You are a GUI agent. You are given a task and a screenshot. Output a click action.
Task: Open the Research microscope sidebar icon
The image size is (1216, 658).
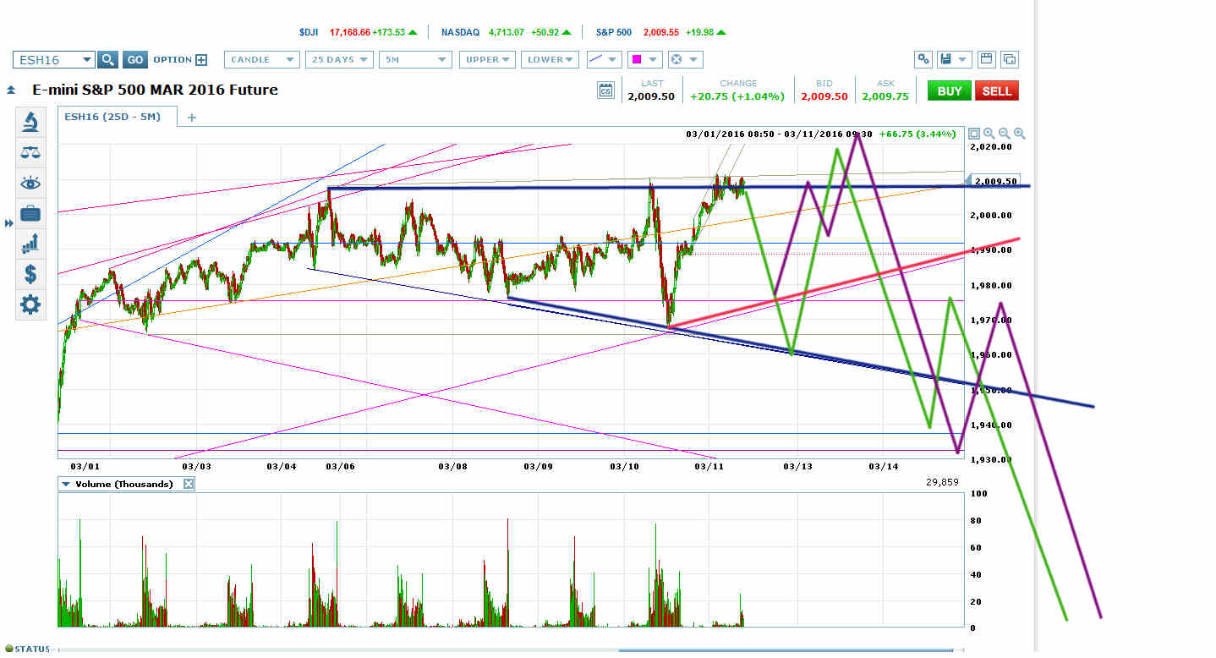(30, 123)
